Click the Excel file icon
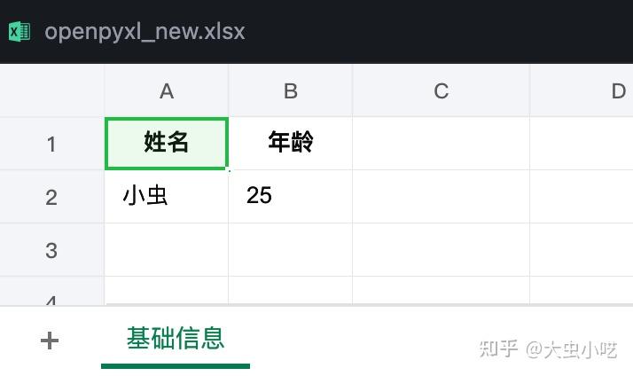Viewport: 633px width, 376px height. point(20,32)
